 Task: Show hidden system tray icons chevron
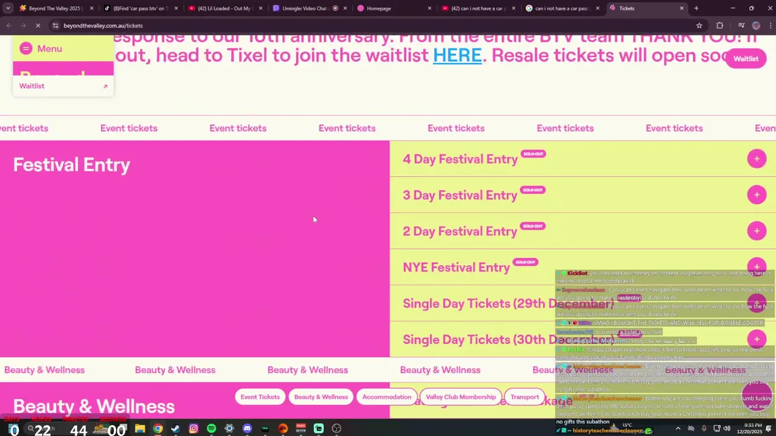678,429
